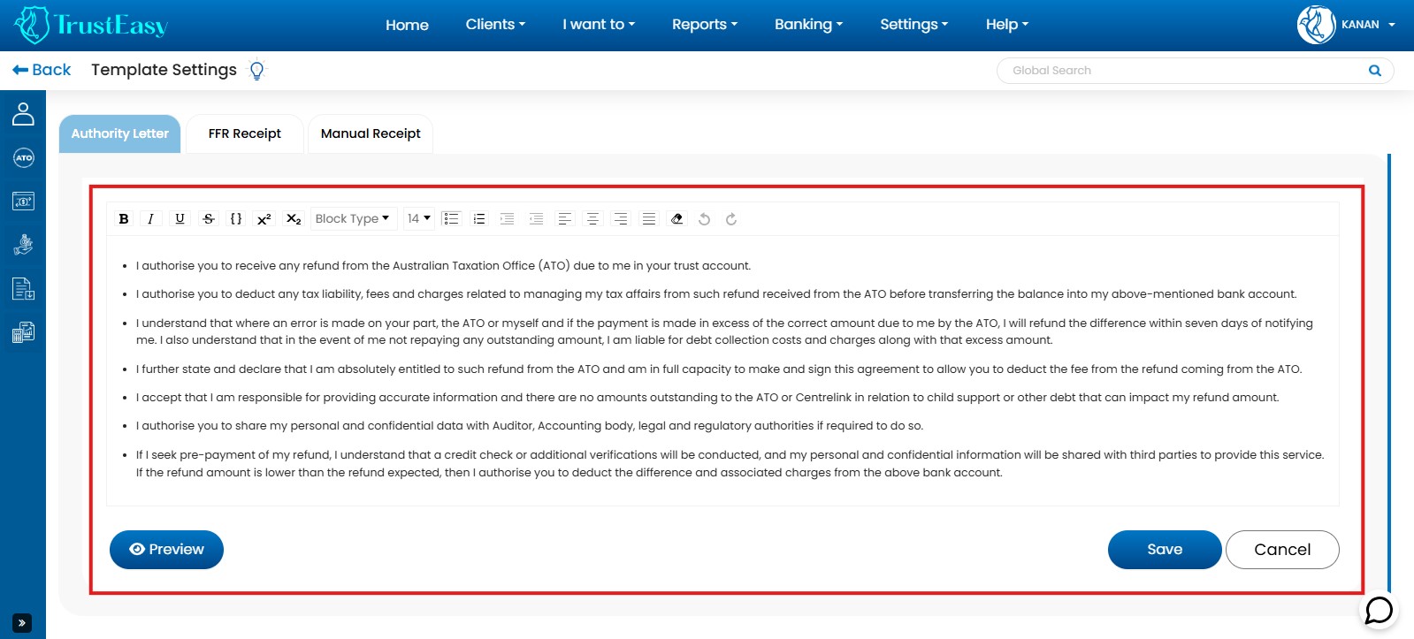The height and width of the screenshot is (639, 1414).
Task: Open the Banking menu
Action: 808,25
